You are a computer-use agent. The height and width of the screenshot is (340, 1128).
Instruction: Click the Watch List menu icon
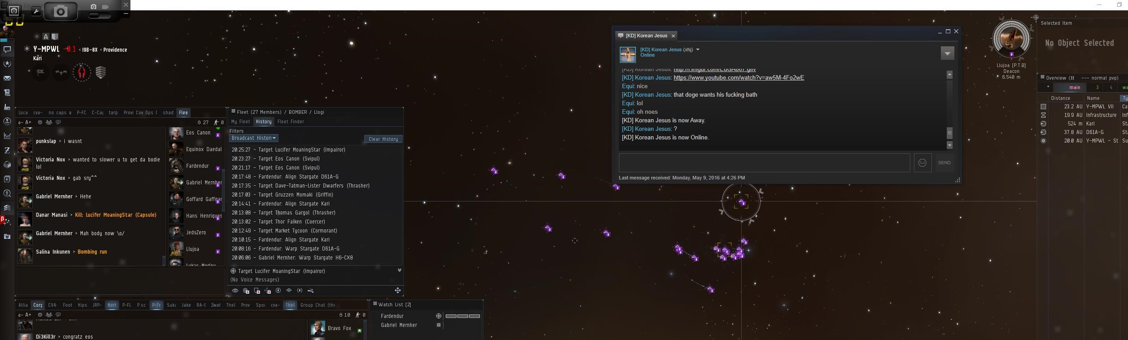(x=374, y=304)
